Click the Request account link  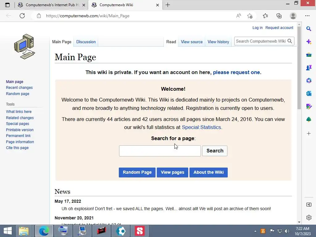279,27
